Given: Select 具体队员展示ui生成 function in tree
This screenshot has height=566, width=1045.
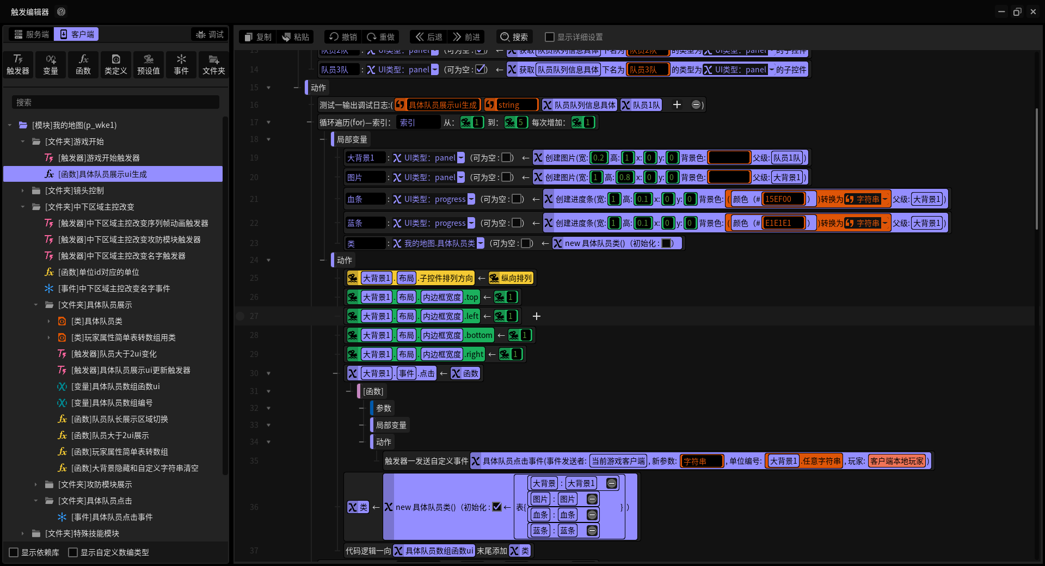Looking at the screenshot, I should [102, 174].
